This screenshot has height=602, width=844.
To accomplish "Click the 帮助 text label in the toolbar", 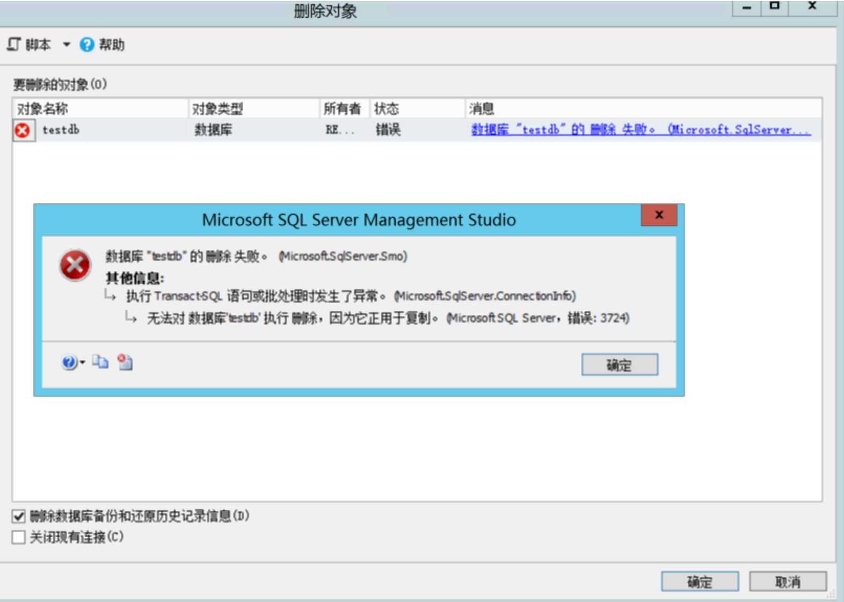I will [x=112, y=45].
